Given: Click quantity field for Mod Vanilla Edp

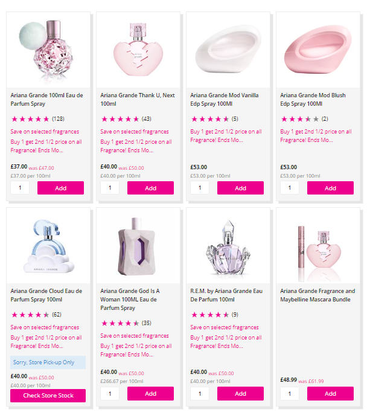Looking at the screenshot, I should coord(200,188).
